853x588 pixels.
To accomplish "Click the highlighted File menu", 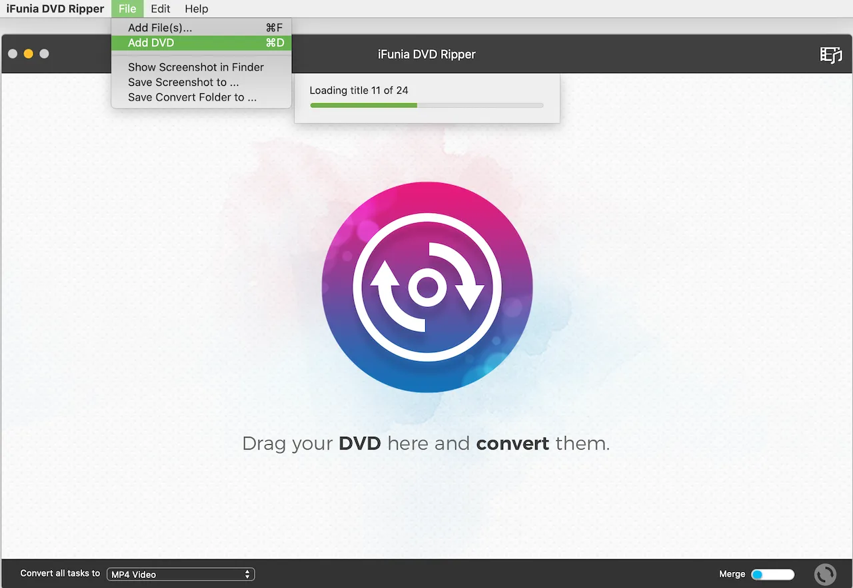I will tap(127, 9).
